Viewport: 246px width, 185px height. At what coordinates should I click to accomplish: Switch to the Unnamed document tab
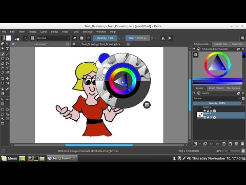pos(40,44)
